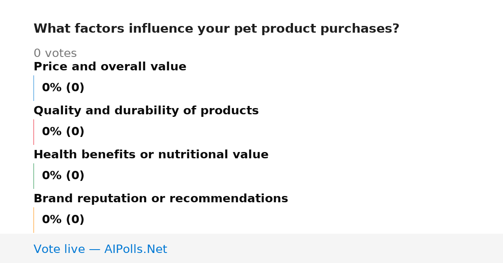Click the 0% (0) result for Price
Screen dimensions: 503x263
(x=63, y=88)
